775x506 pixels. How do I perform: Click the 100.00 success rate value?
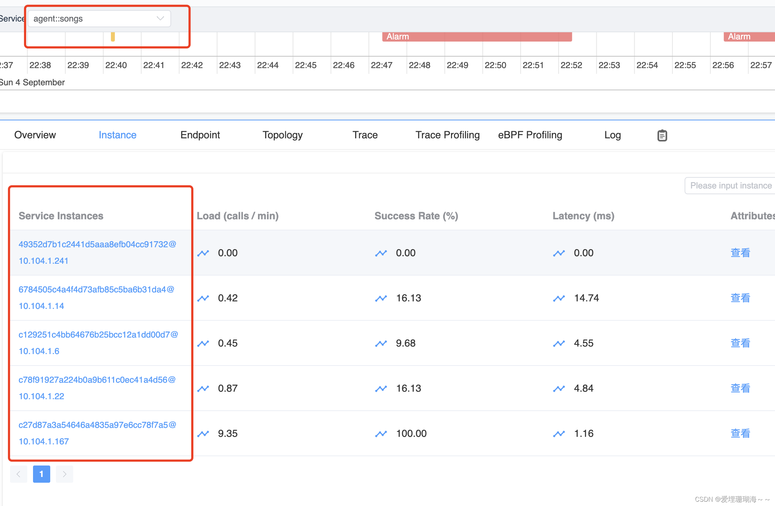coord(412,434)
